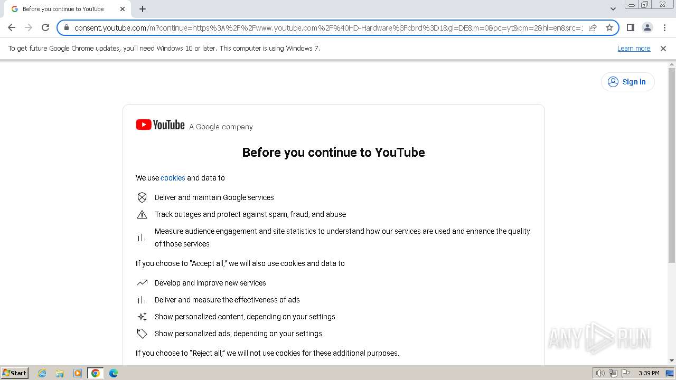
Task: Click the warning triangle icon beside Track outages
Action: [x=142, y=214]
